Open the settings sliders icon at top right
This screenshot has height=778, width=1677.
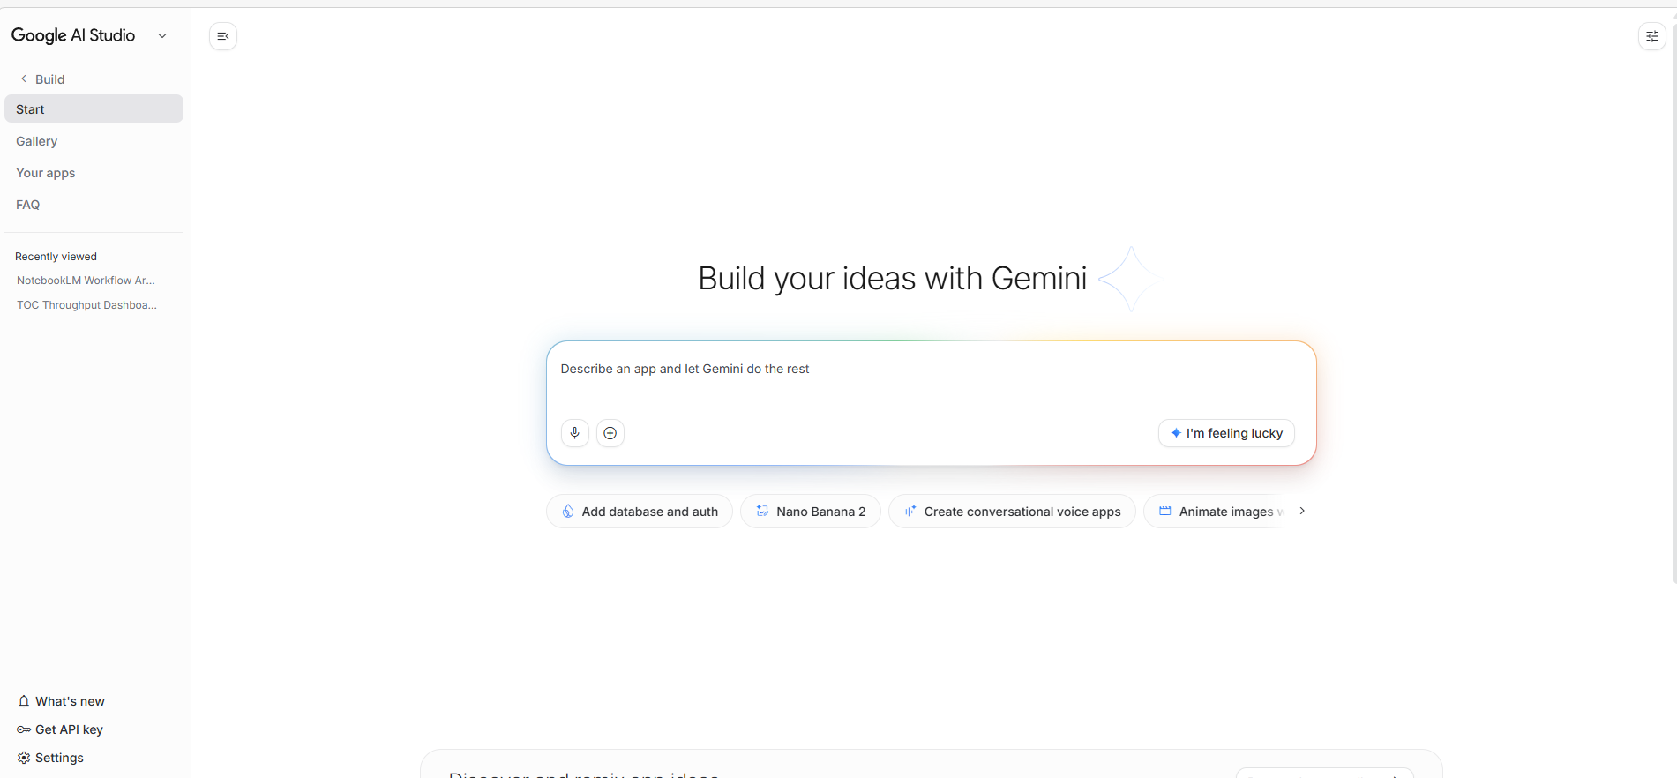tap(1651, 36)
